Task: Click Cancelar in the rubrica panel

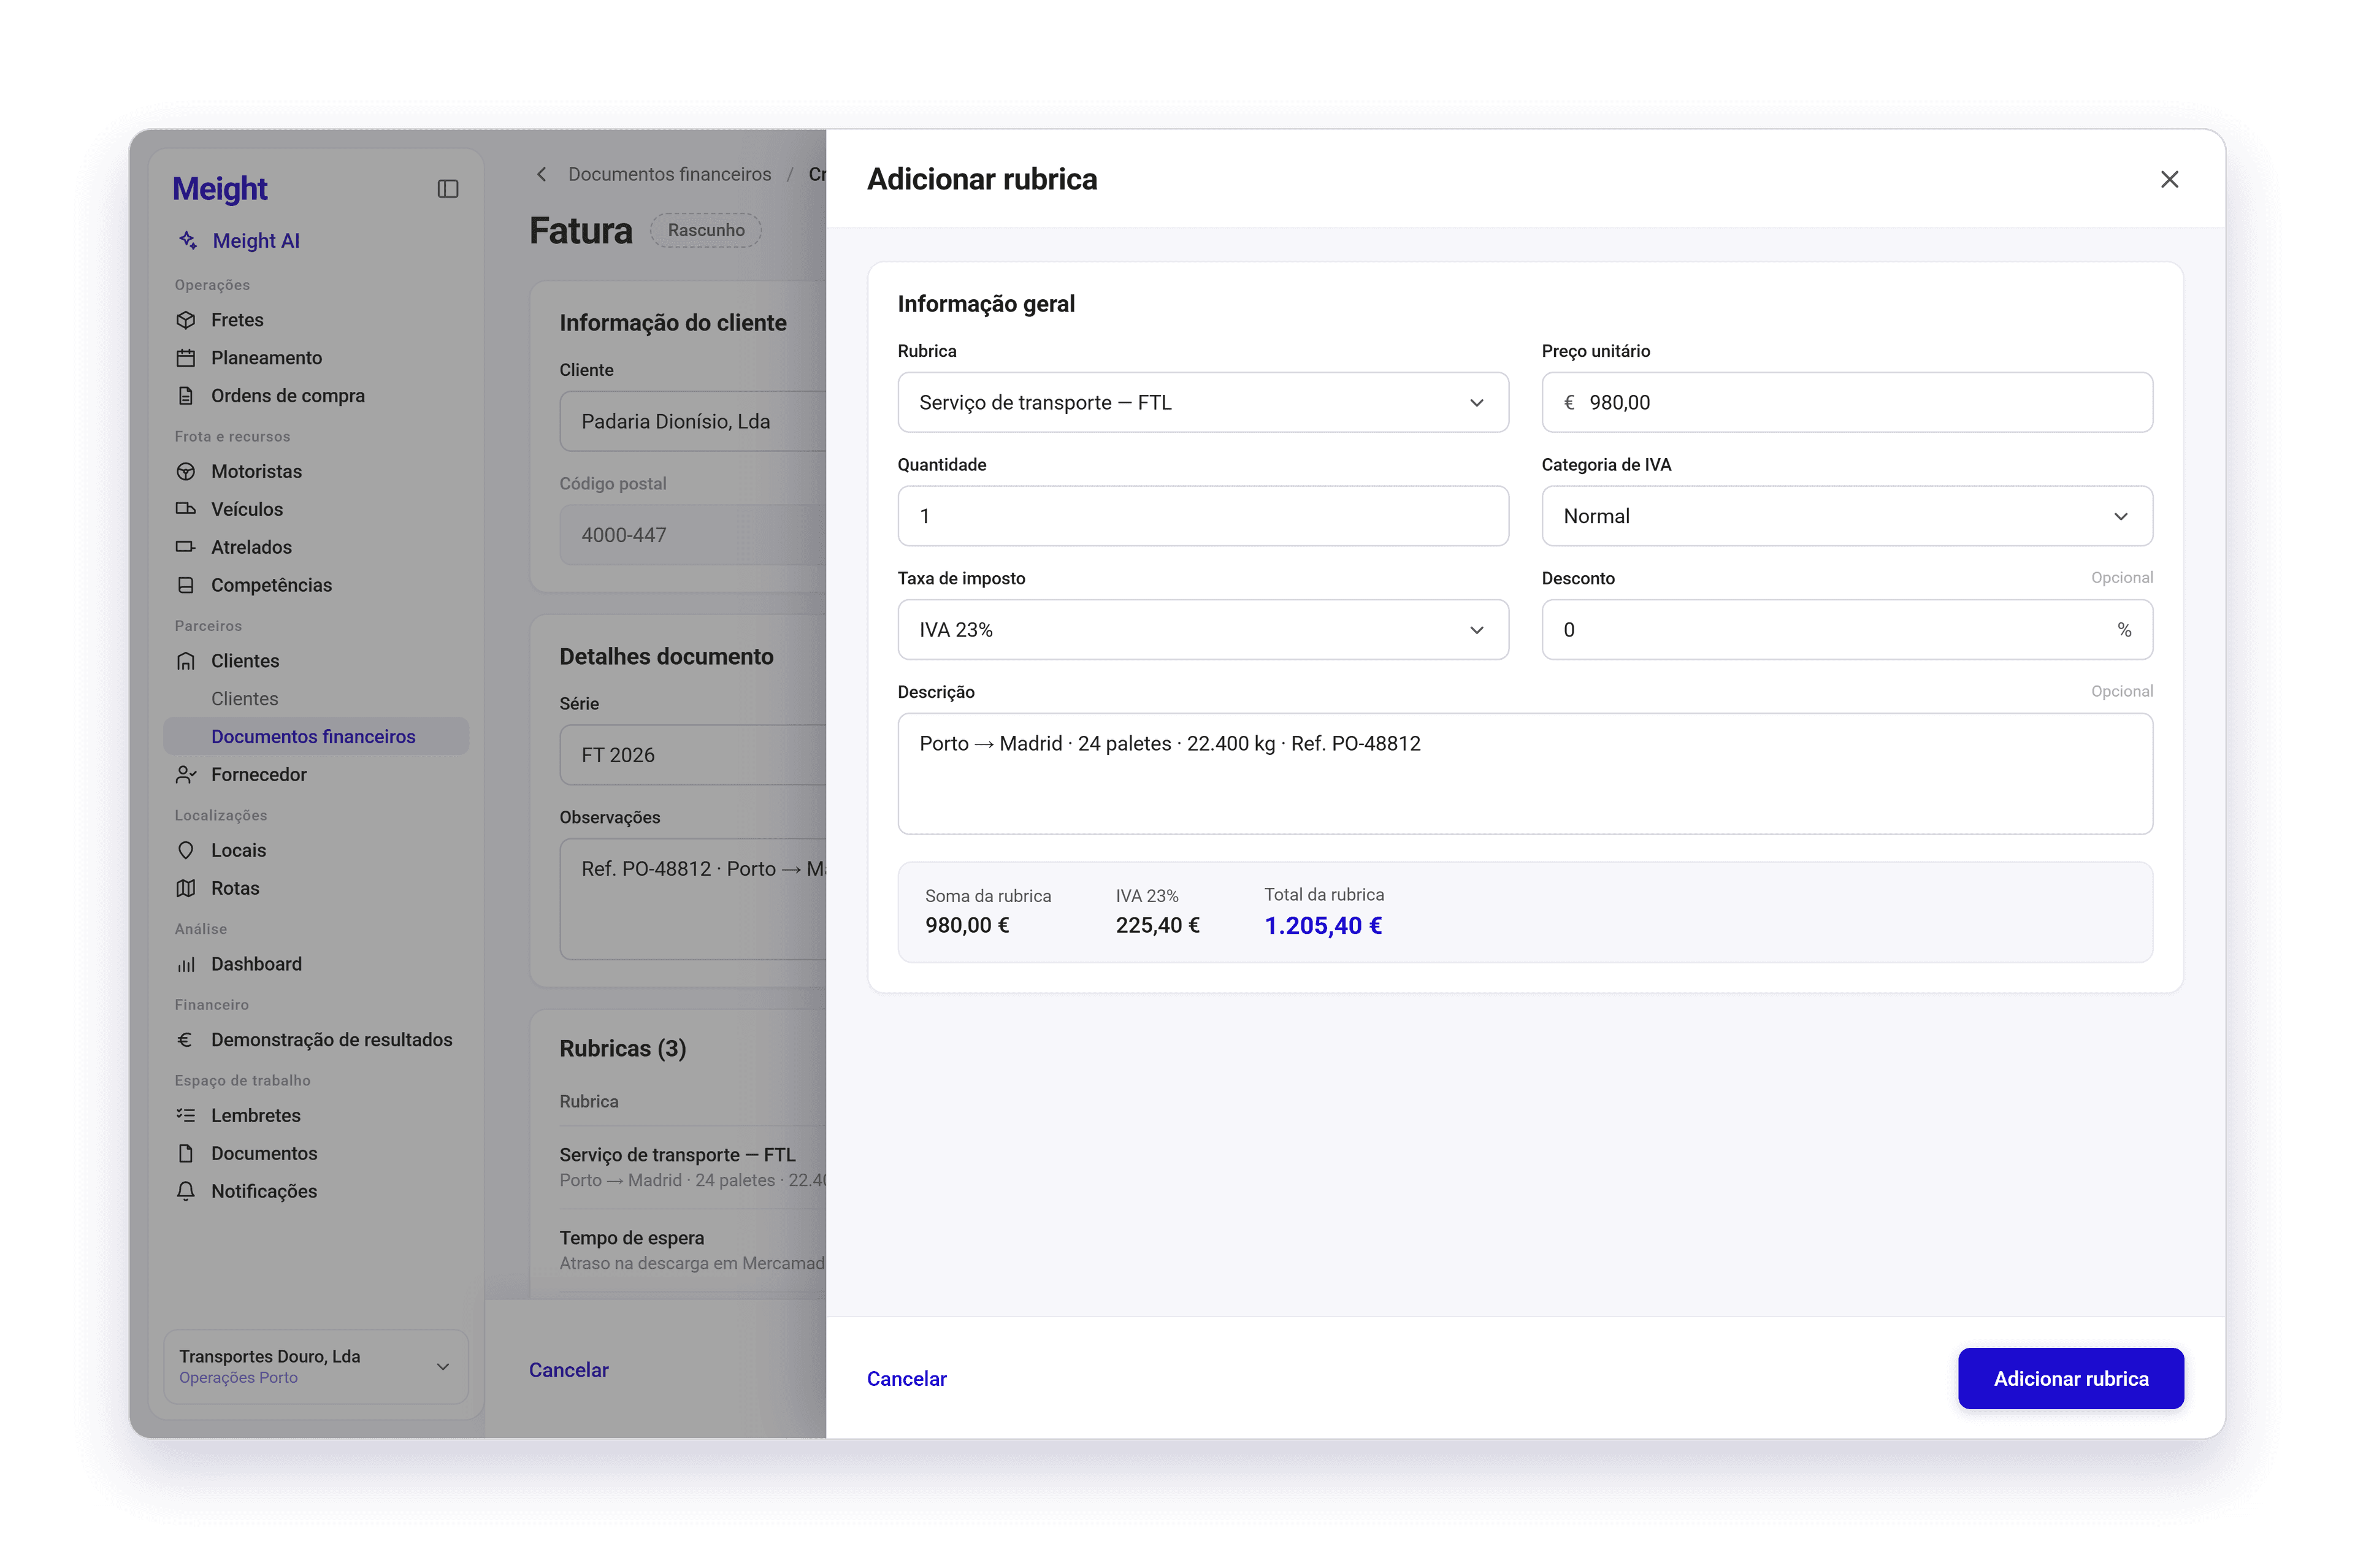Action: click(906, 1378)
